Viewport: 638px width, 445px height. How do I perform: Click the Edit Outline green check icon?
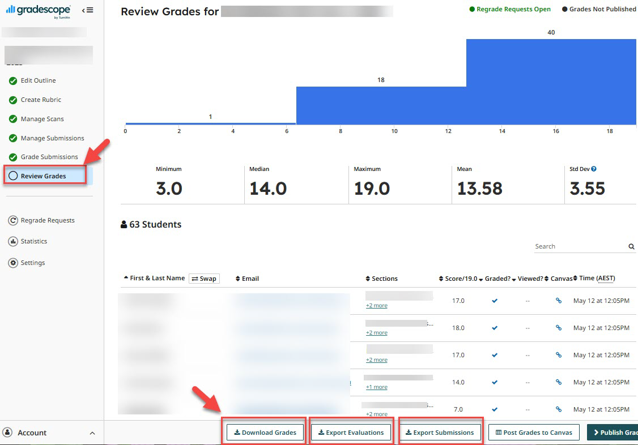13,81
